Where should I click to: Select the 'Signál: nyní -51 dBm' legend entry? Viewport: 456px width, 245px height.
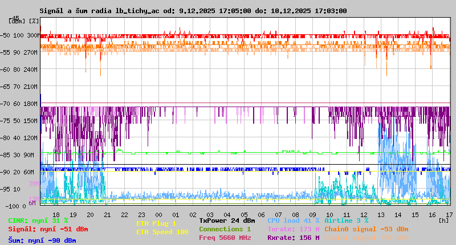coord(48,229)
